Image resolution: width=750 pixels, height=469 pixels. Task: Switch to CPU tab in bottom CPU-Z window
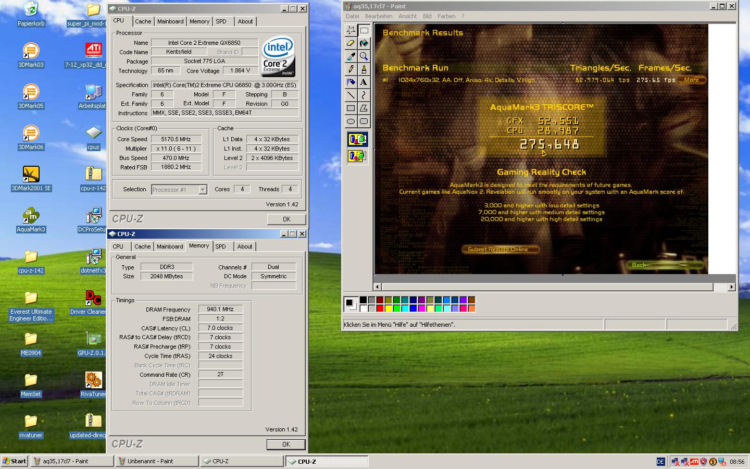pyautogui.click(x=118, y=246)
